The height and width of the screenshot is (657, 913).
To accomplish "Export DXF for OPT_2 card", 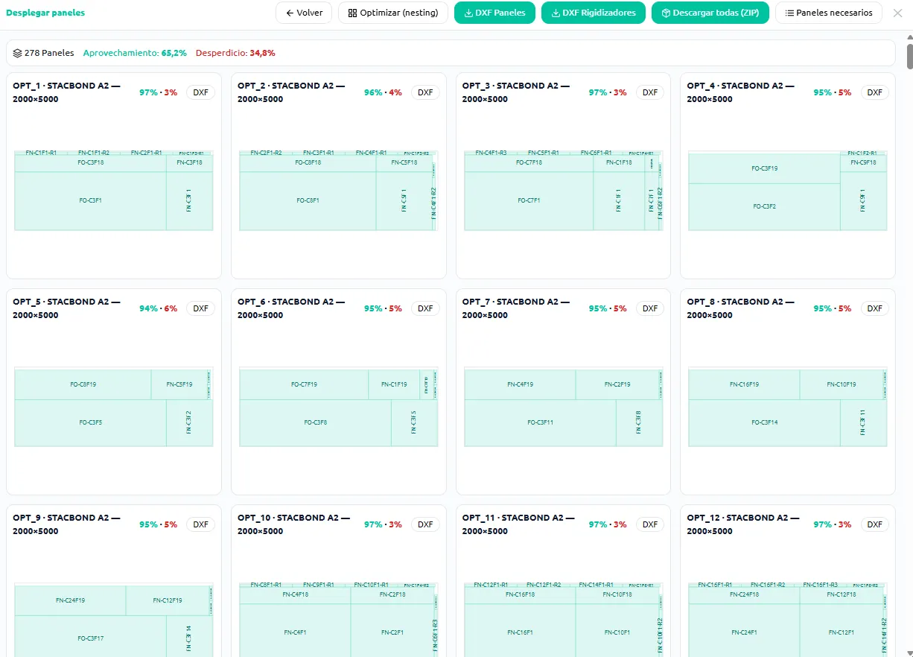I will coord(425,92).
